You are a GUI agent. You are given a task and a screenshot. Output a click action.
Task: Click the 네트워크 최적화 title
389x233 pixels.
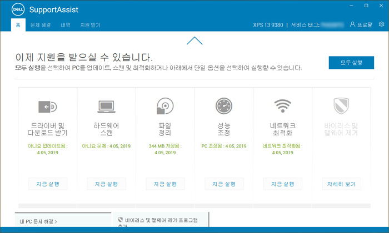pyautogui.click(x=282, y=129)
